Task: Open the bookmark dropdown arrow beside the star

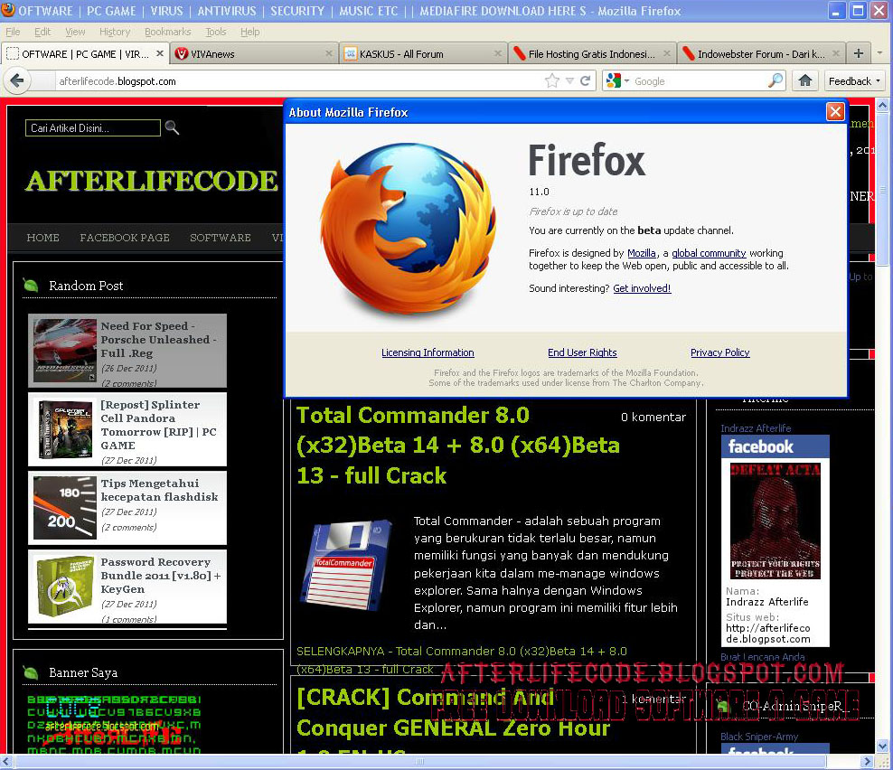Action: (569, 80)
